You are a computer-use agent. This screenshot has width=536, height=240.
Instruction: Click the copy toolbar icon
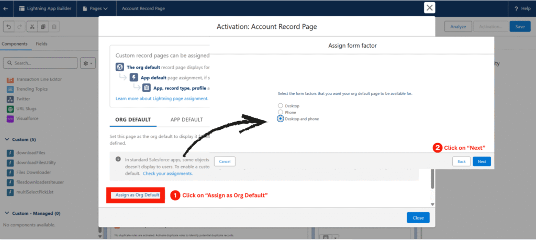[x=43, y=27]
